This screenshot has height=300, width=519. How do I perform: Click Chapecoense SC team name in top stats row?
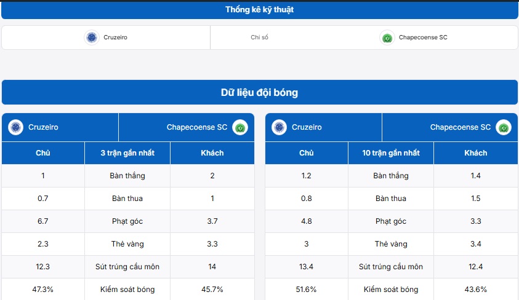[x=423, y=37]
